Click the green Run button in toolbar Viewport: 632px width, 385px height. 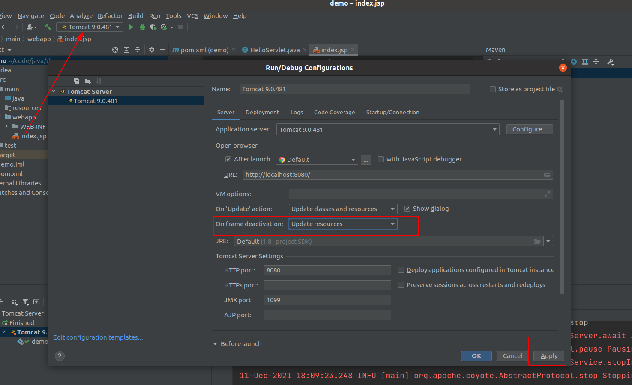[131, 27]
